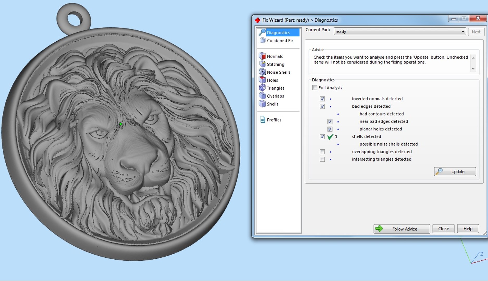Click the 'overlapping triangles detected' label
This screenshot has height=281, width=488.
[382, 152]
